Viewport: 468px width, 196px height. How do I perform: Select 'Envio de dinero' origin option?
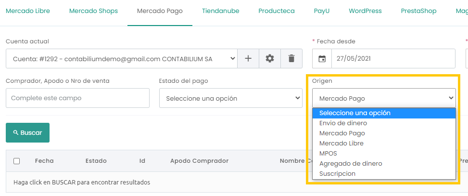tap(384, 123)
